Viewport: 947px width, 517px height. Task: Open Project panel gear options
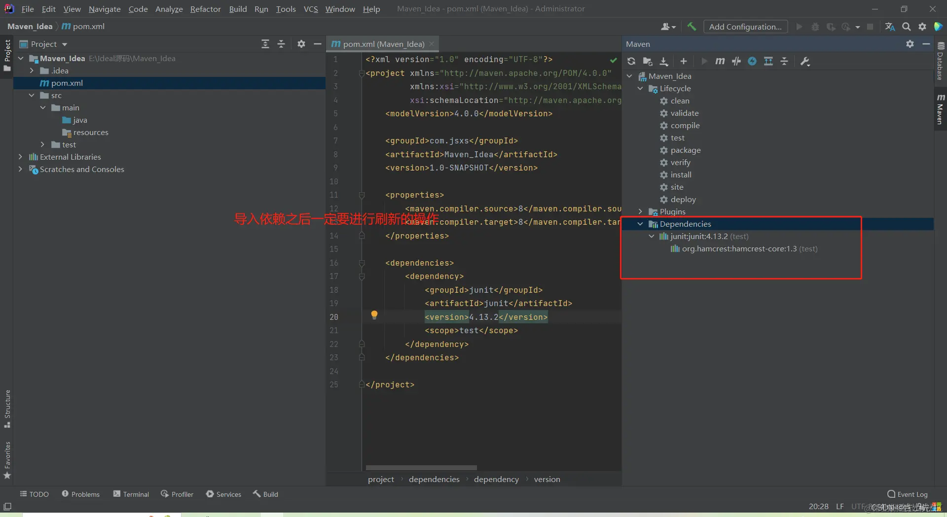tap(301, 44)
